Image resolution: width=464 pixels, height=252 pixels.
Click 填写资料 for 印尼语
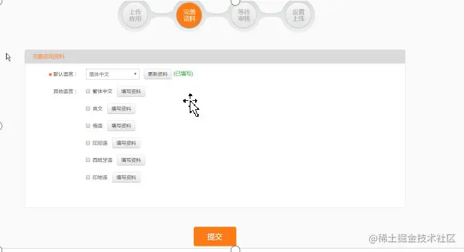(126, 143)
